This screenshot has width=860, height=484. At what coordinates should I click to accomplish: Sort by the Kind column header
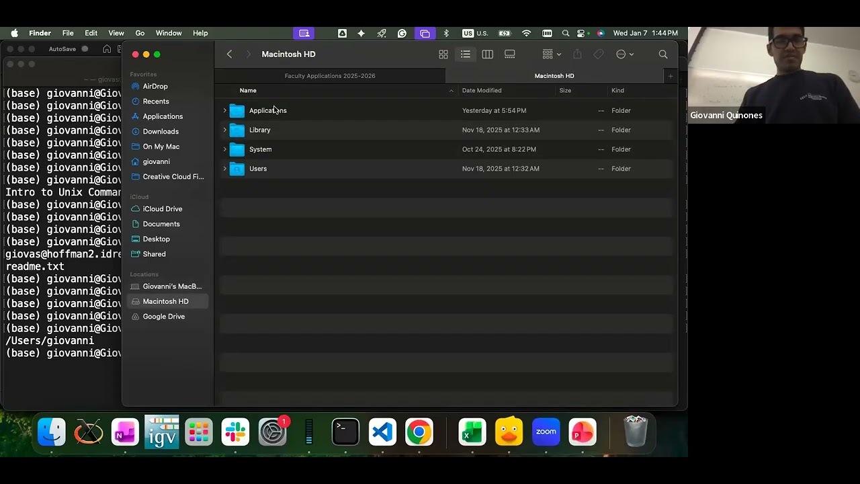tap(617, 91)
